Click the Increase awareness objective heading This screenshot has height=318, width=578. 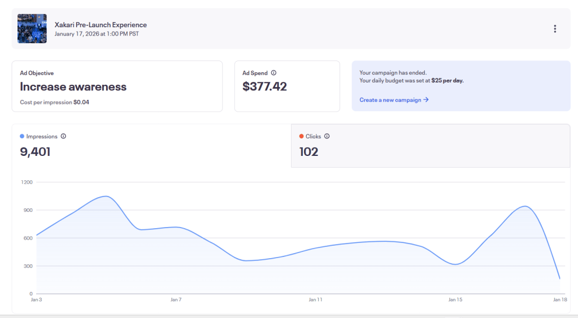pyautogui.click(x=73, y=86)
